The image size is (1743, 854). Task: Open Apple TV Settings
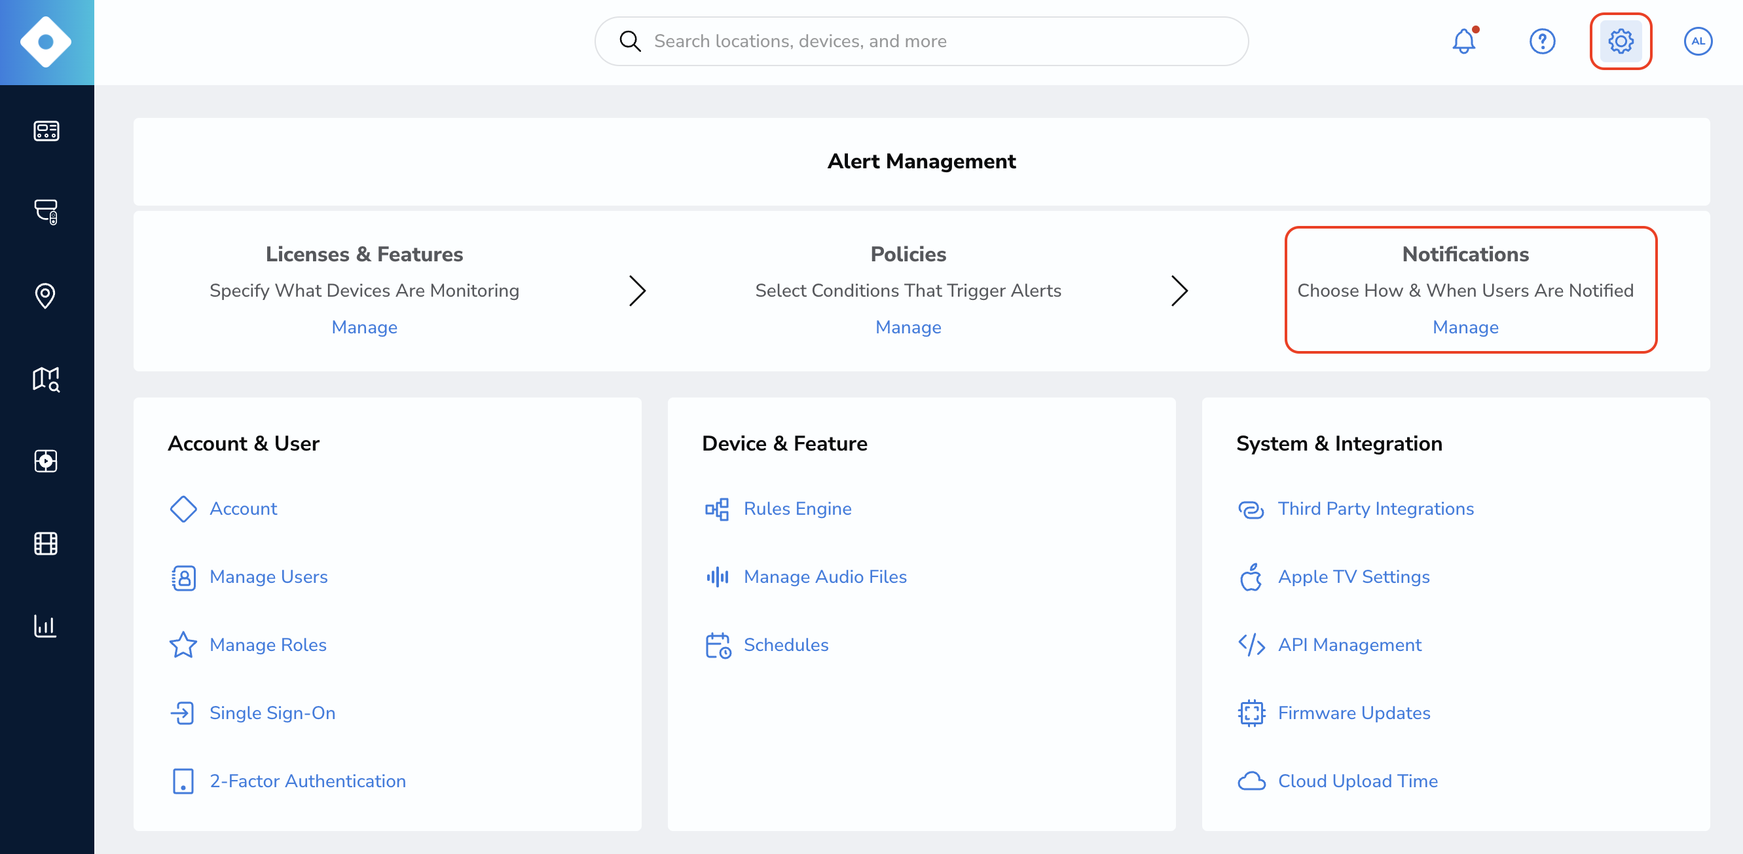[1354, 577]
